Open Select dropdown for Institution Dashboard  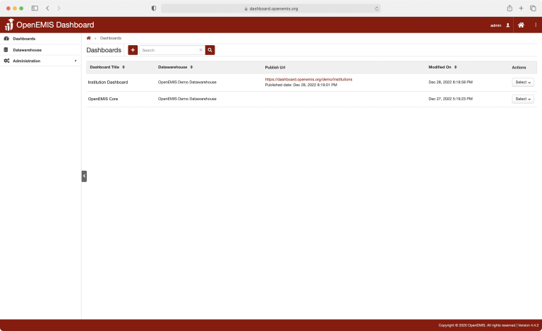[x=522, y=82]
